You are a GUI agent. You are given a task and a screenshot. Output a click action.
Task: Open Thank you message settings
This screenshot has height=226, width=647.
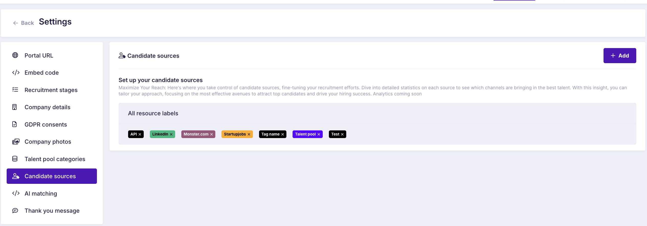pos(52,211)
